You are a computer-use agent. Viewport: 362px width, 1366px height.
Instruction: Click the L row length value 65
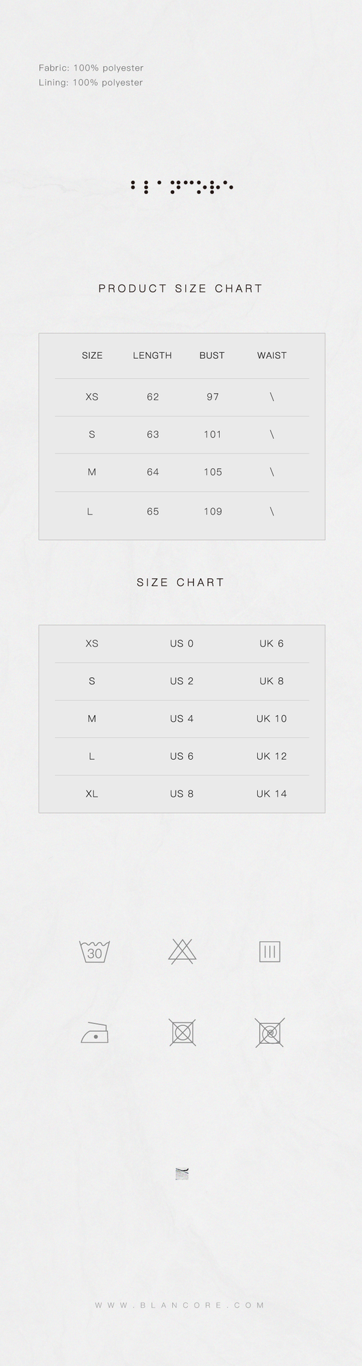pos(153,512)
